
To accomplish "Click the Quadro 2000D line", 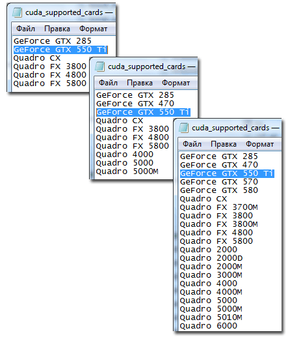I will (211, 258).
